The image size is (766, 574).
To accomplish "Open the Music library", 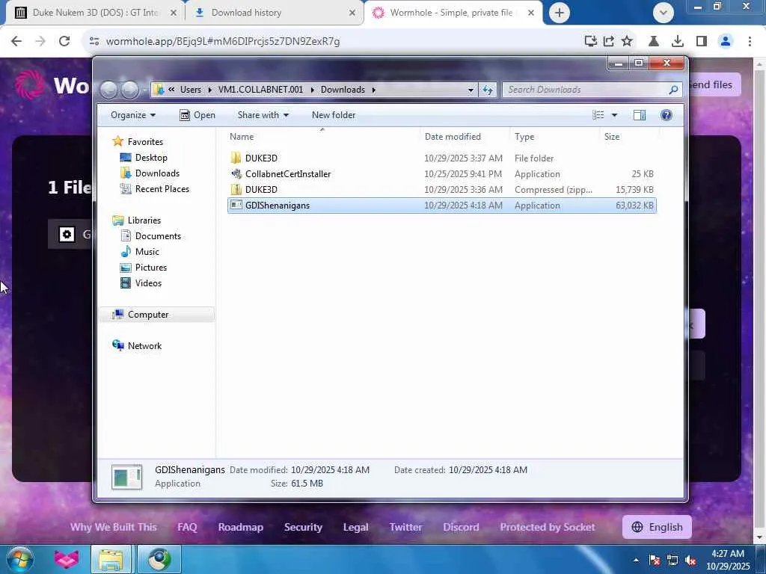I will (x=147, y=251).
